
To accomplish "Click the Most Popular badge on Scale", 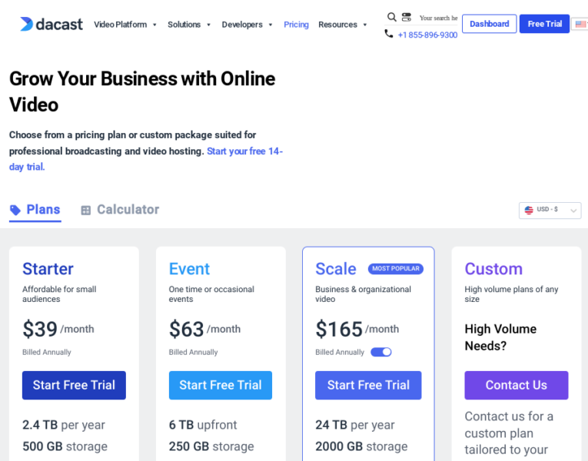I will pos(395,269).
